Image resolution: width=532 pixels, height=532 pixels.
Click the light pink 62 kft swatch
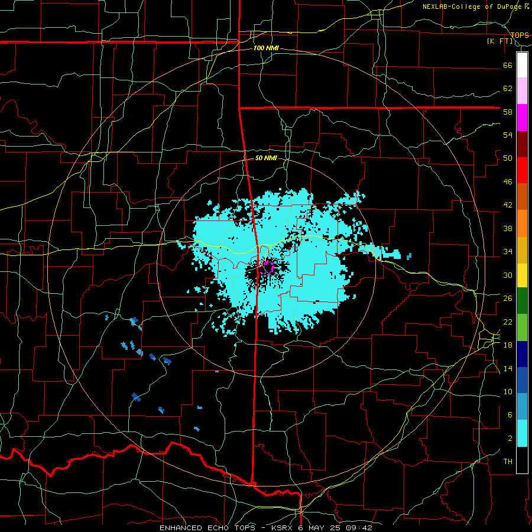point(522,91)
